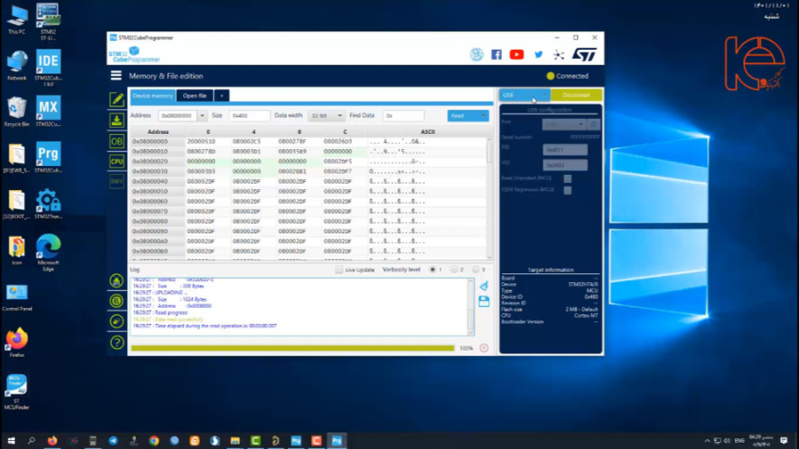Open the USB connection type dropdown
This screenshot has width=799, height=449.
pyautogui.click(x=525, y=95)
